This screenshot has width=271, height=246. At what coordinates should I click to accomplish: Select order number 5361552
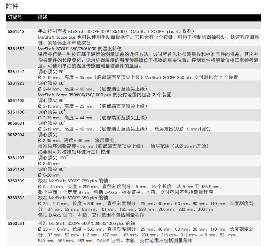16,49
